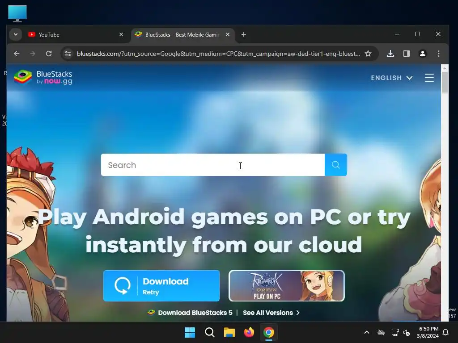Open the Windows Start menu
The image size is (458, 343).
(x=190, y=332)
